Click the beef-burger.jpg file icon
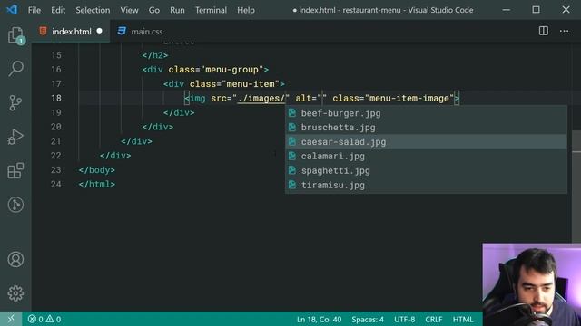 [x=292, y=113]
